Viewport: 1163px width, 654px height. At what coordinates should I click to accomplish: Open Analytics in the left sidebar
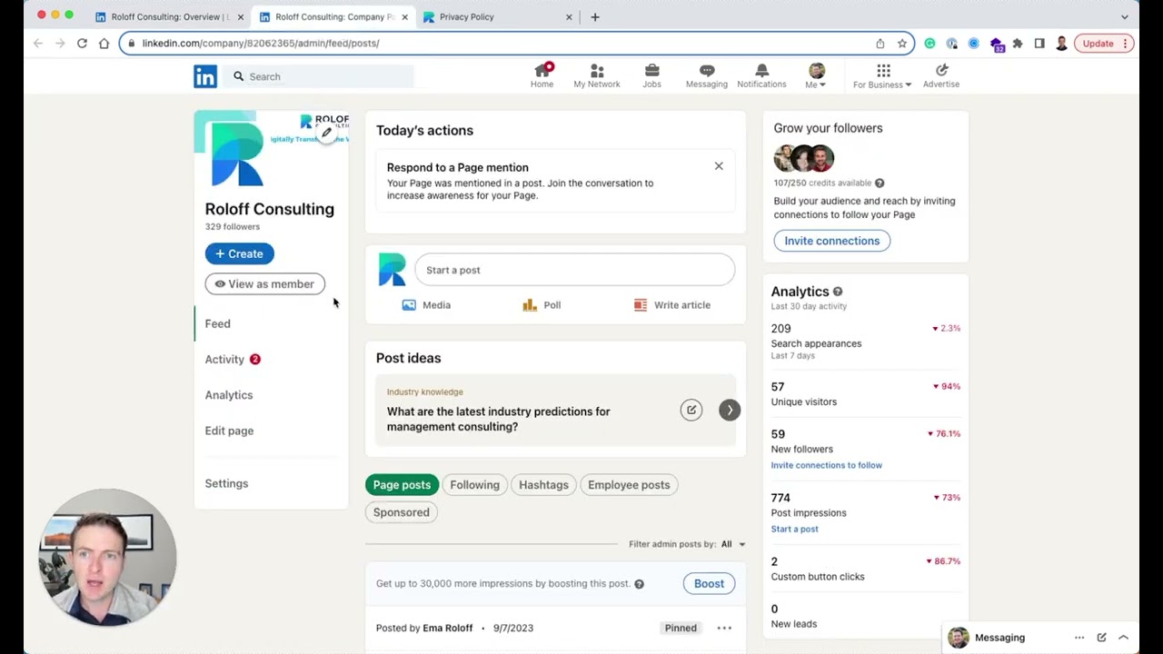(229, 395)
